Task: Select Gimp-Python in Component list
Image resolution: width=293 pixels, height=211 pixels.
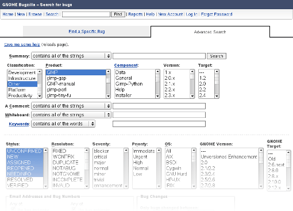Action: [x=135, y=84]
